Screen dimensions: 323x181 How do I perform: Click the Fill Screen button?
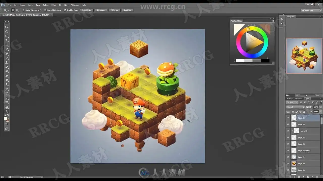[x=114, y=10]
